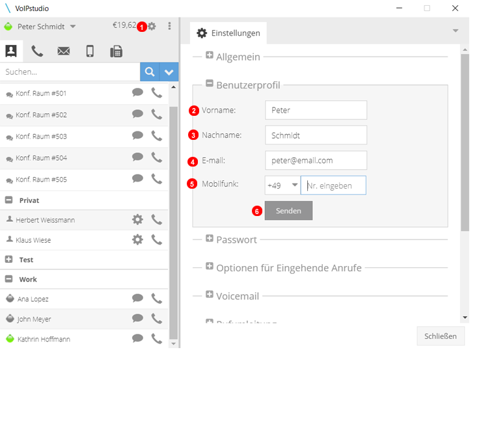Screen dimensions: 481x434
Task: Select the Einstellungen tab
Action: click(x=228, y=33)
